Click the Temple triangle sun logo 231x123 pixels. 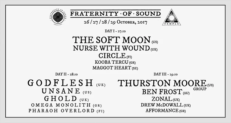[172, 18]
